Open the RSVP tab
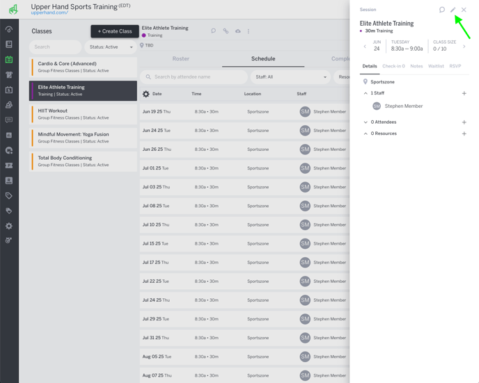 455,66
